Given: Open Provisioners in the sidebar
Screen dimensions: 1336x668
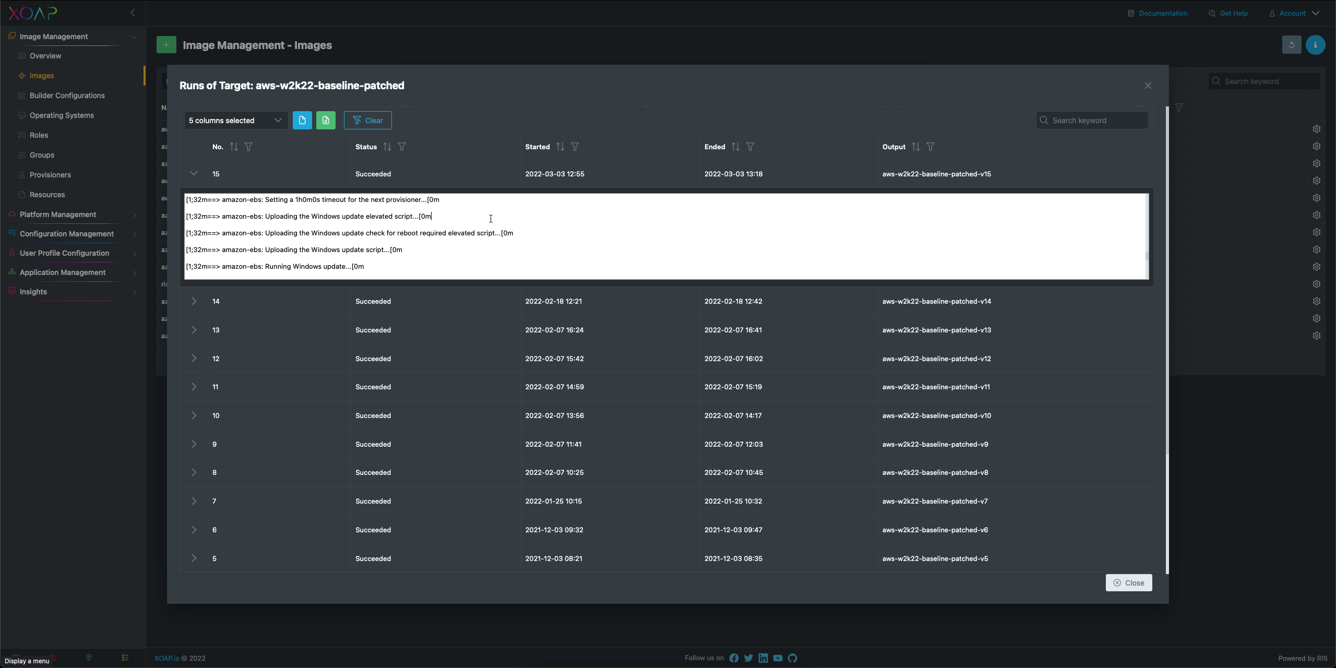Looking at the screenshot, I should pos(50,175).
